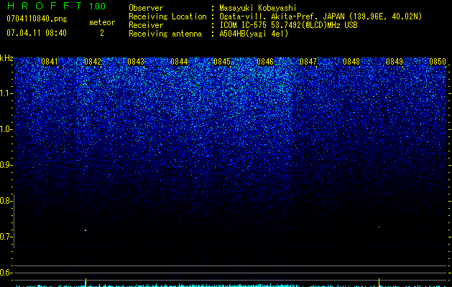Click the 0.8 frequency axis label

6,201
